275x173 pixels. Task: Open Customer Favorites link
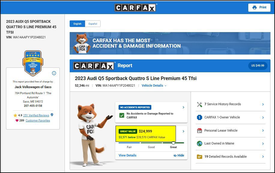(x=38, y=121)
